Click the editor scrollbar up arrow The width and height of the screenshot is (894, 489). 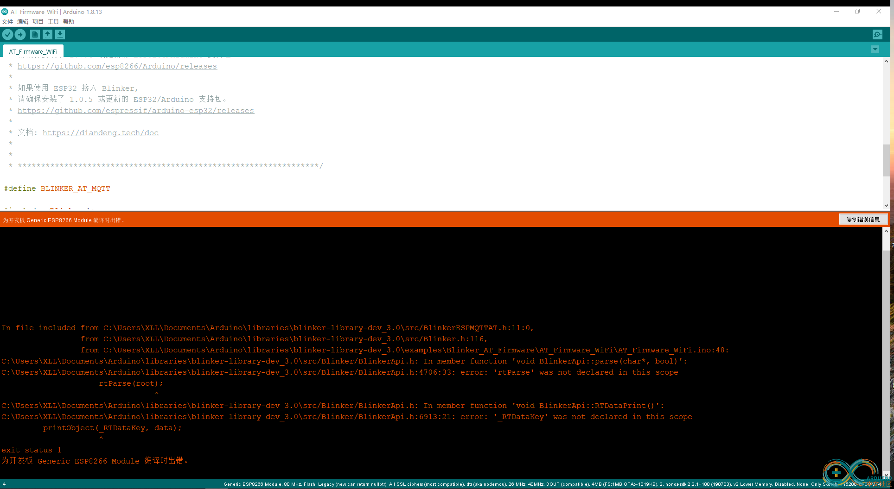pyautogui.click(x=886, y=61)
